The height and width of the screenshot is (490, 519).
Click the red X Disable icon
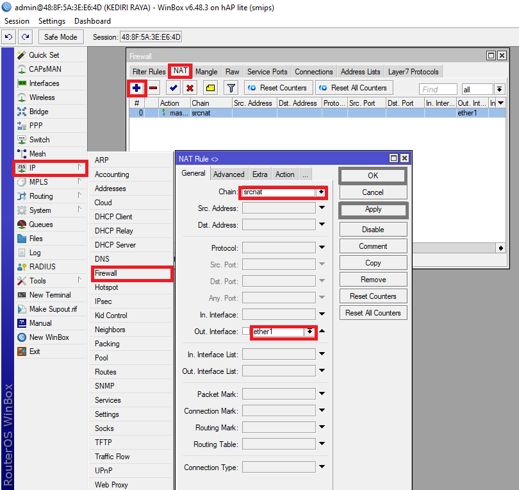point(190,88)
